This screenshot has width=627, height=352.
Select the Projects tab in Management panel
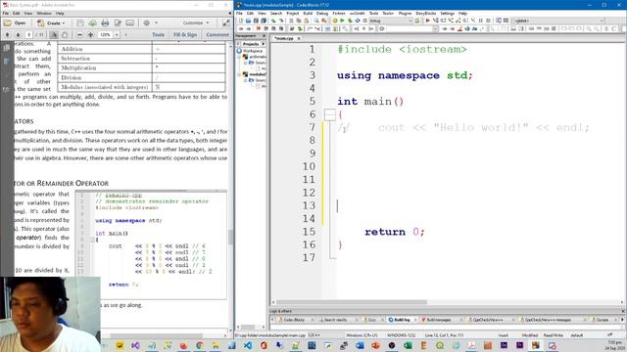[x=251, y=43]
